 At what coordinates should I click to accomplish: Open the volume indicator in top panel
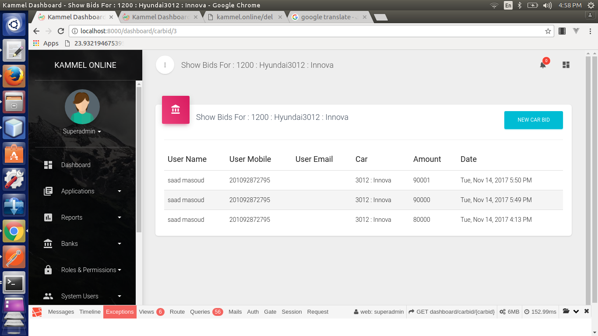coord(547,5)
